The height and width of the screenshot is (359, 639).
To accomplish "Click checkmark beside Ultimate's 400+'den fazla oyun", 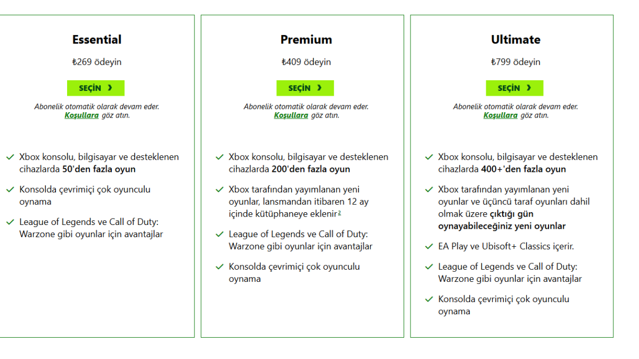I will coord(429,157).
